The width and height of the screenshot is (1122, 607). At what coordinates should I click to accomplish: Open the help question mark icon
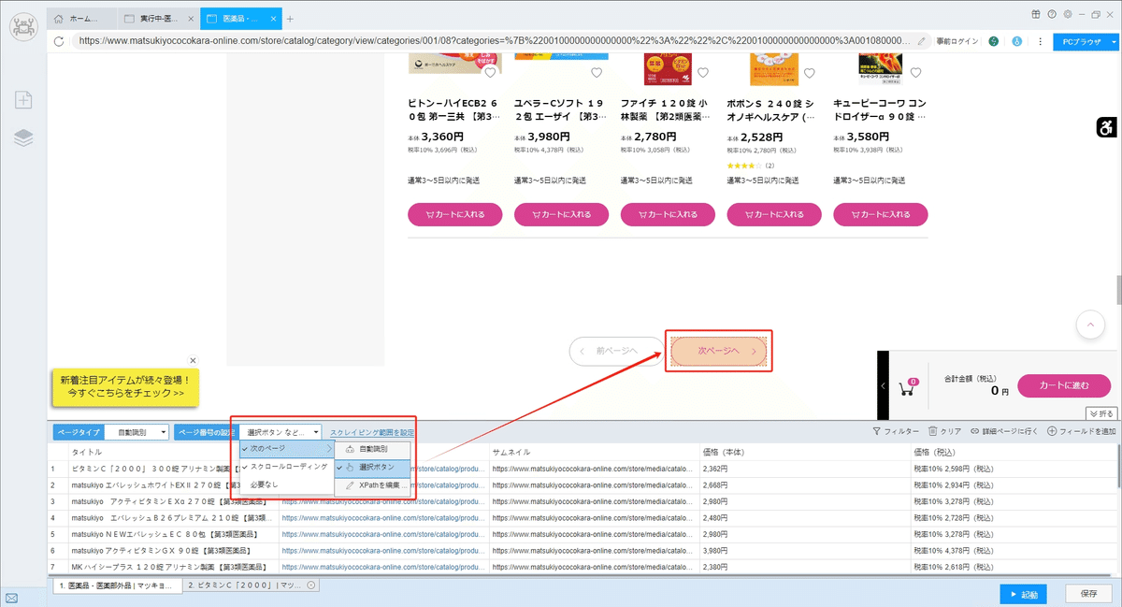[x=1052, y=14]
